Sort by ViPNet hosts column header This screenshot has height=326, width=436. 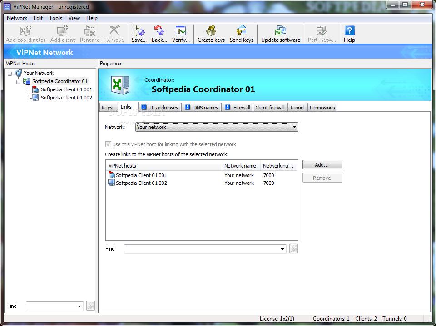(x=164, y=166)
